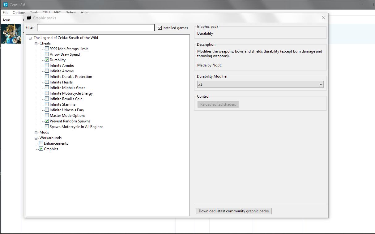The height and width of the screenshot is (234, 375).
Task: Enable the 9999 Map Stamps Limit checkbox
Action: click(x=47, y=49)
